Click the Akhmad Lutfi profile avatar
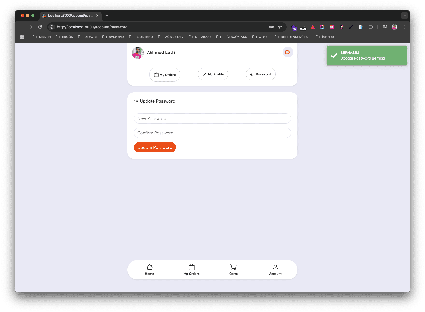The width and height of the screenshot is (425, 312). 138,53
